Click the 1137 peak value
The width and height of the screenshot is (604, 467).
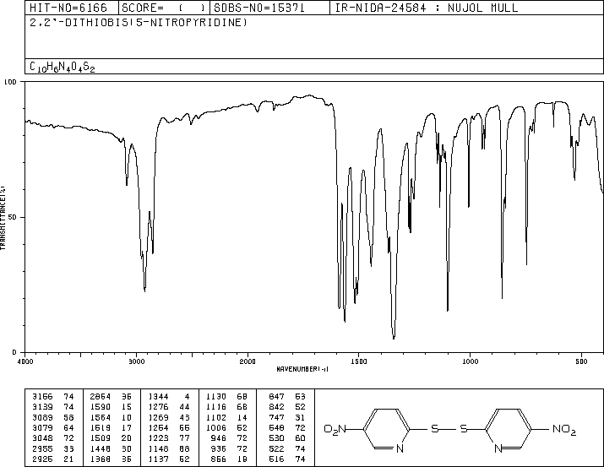158,459
